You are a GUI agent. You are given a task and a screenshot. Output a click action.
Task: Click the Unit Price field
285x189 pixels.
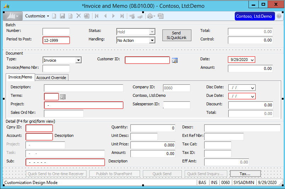(153, 145)
